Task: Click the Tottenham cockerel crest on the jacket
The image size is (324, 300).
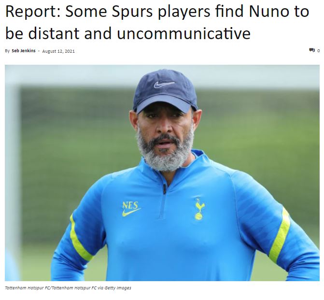Action: click(x=199, y=208)
